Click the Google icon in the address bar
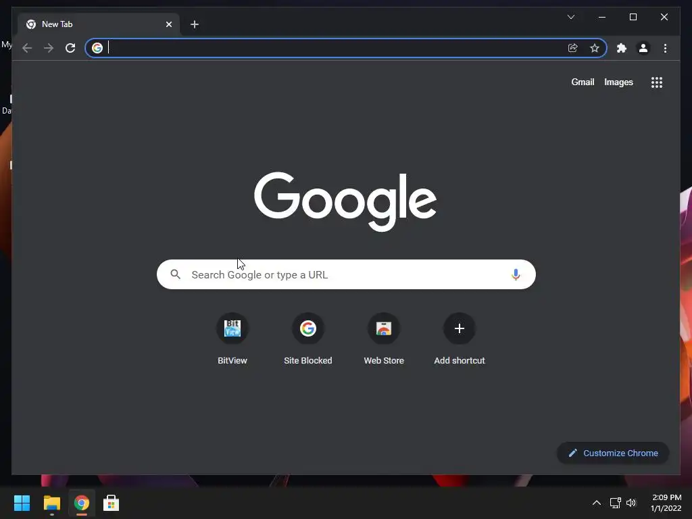 (x=97, y=48)
